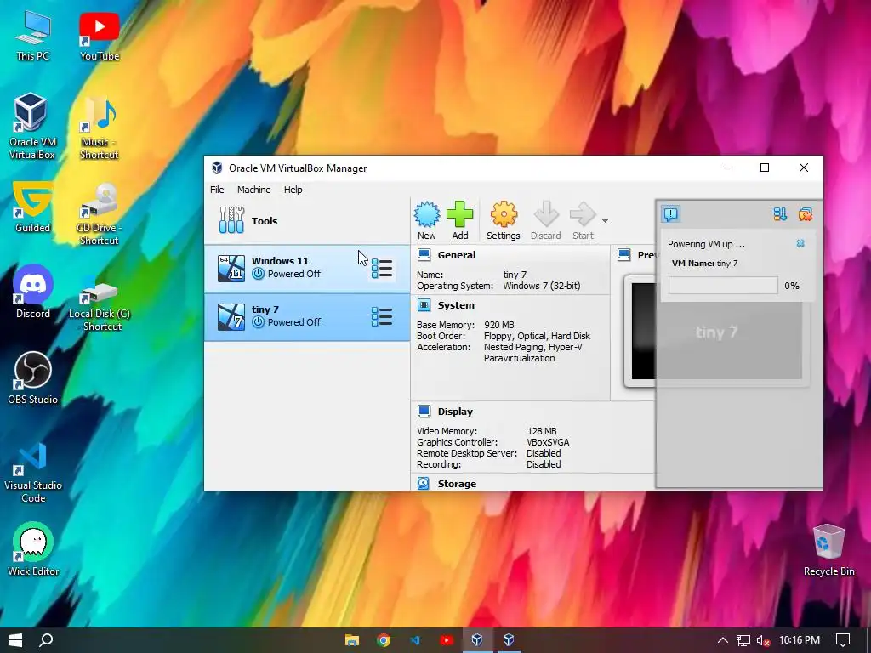Show hidden system tray icons chevron

click(722, 640)
